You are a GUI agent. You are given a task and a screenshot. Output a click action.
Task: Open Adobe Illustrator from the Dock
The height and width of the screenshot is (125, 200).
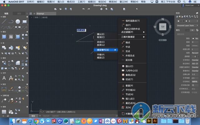point(155,121)
